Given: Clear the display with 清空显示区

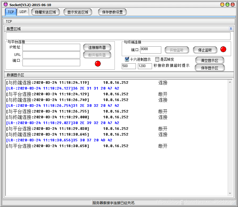Looking at the screenshot, I should point(210,60).
